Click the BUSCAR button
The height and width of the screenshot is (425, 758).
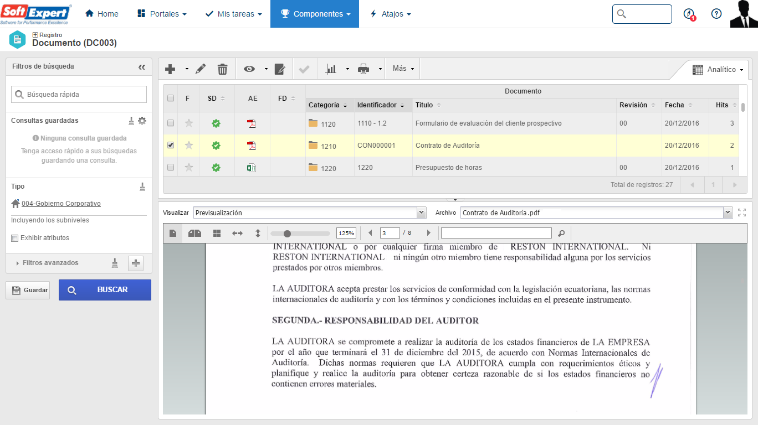pos(105,290)
